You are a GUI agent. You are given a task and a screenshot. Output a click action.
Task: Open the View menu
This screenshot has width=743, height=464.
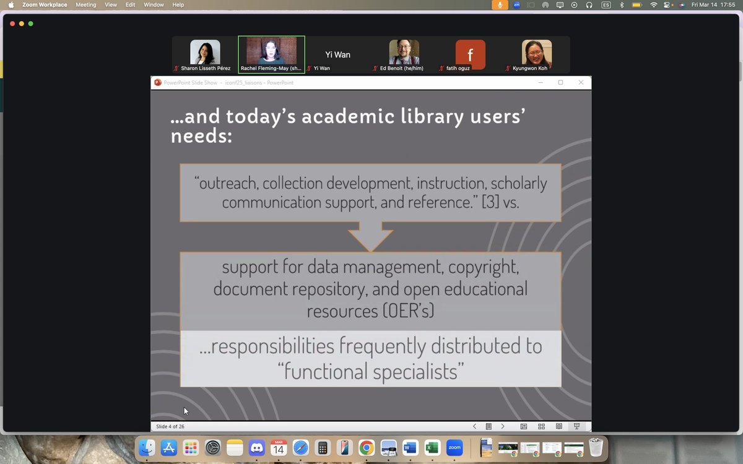click(x=111, y=5)
